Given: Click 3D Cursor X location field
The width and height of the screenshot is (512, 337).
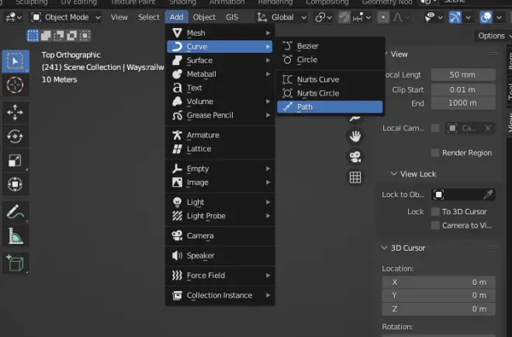Looking at the screenshot, I should (x=438, y=282).
